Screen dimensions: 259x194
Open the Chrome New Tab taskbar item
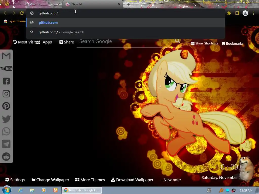coord(82,190)
